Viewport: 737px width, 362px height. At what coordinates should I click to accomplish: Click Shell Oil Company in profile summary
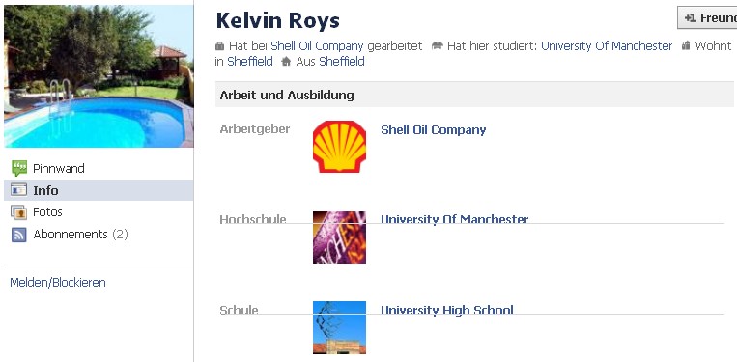317,46
